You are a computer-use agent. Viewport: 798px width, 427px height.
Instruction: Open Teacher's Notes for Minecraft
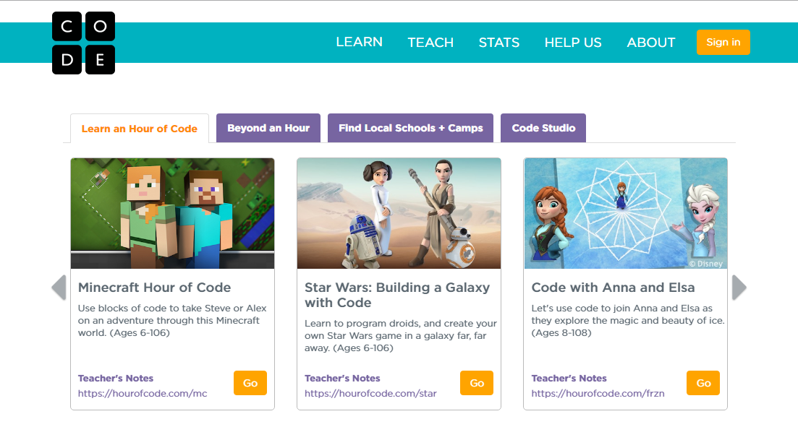(x=116, y=378)
